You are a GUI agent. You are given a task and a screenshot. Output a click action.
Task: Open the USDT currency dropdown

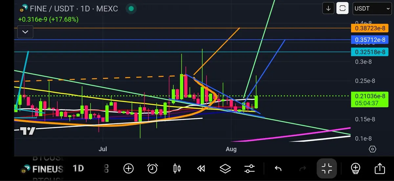point(372,8)
